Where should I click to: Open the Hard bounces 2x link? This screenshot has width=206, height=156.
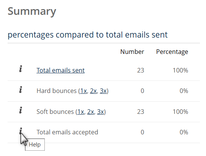(93, 91)
